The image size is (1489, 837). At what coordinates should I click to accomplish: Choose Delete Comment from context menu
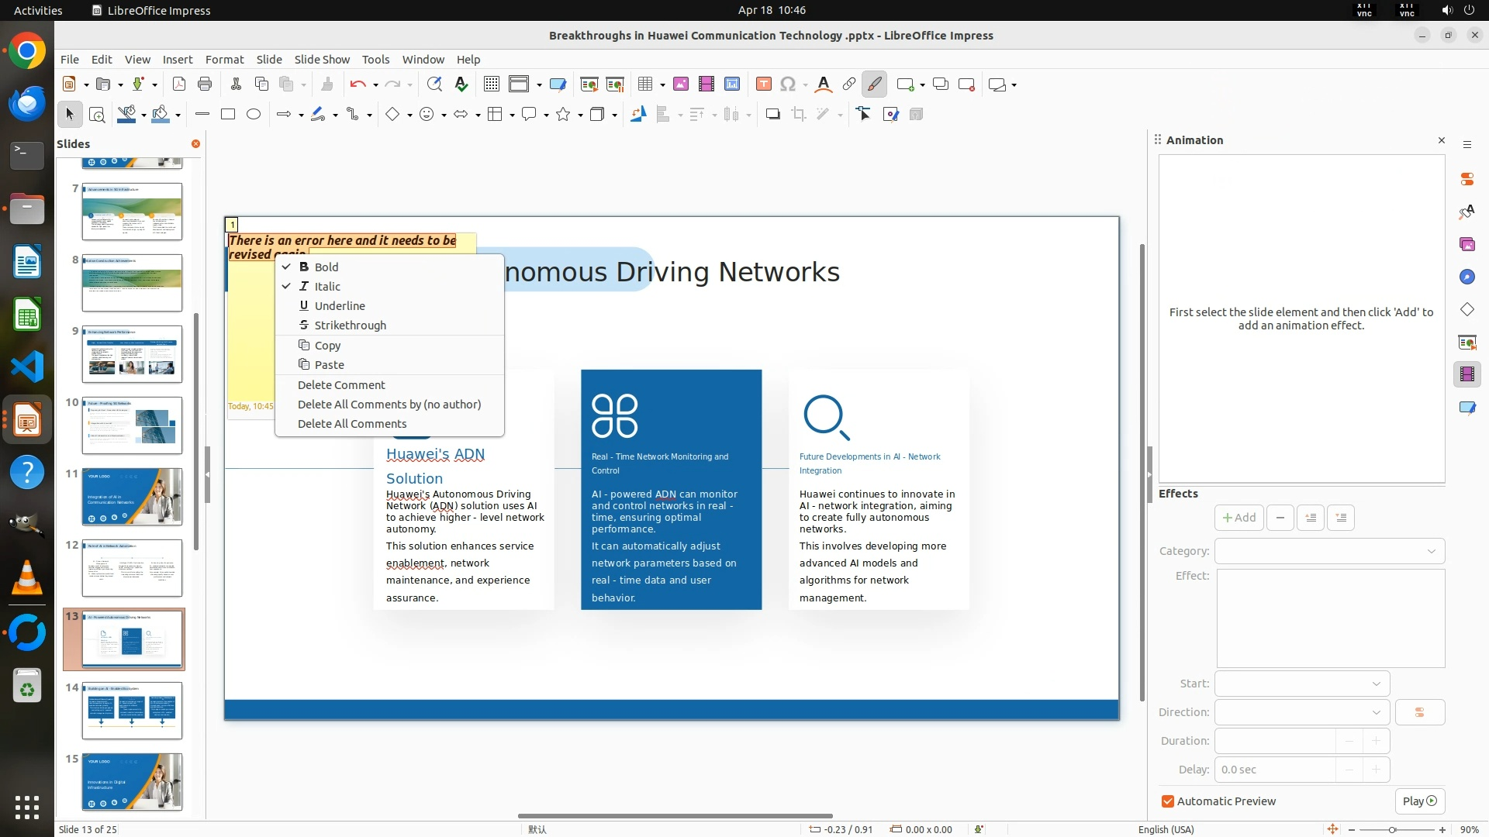point(341,385)
